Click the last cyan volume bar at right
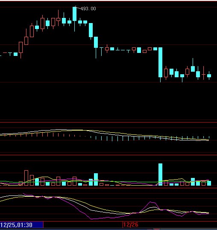The height and width of the screenshot is (230, 217). pos(209,183)
